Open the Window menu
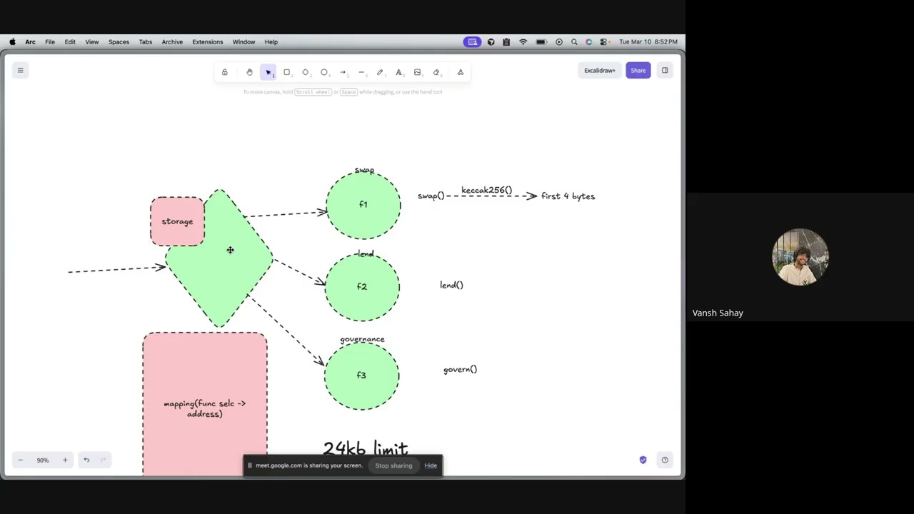This screenshot has height=514, width=914. click(243, 42)
